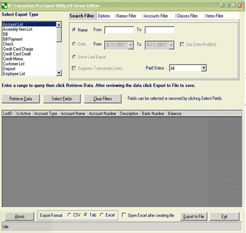Click the Account Type column header
Screen dimensions: 246x233
pyautogui.click(x=46, y=114)
